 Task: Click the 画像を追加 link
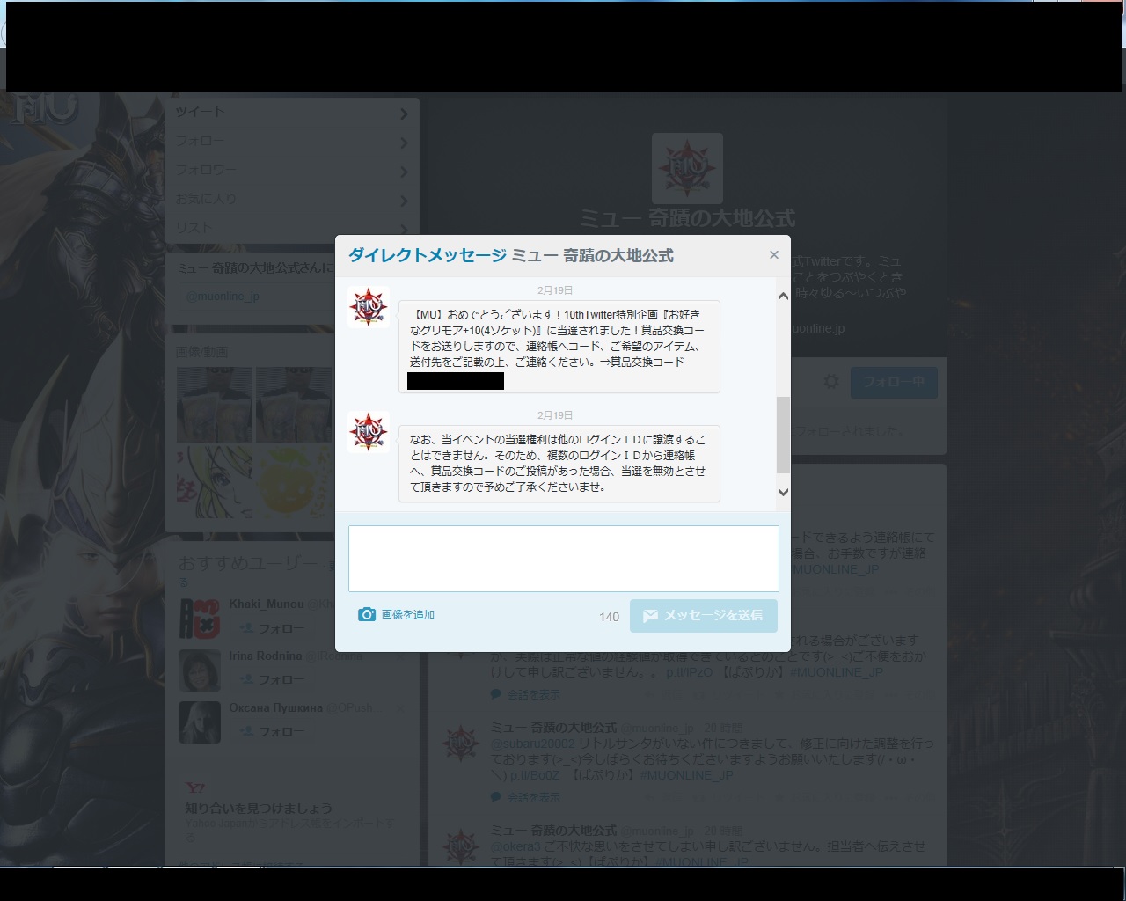[x=407, y=615]
